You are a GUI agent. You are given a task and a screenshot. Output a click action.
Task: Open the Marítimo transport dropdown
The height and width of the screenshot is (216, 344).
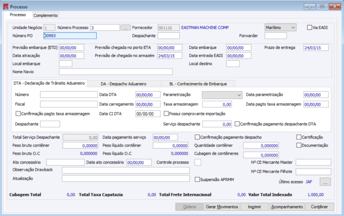click(280, 27)
